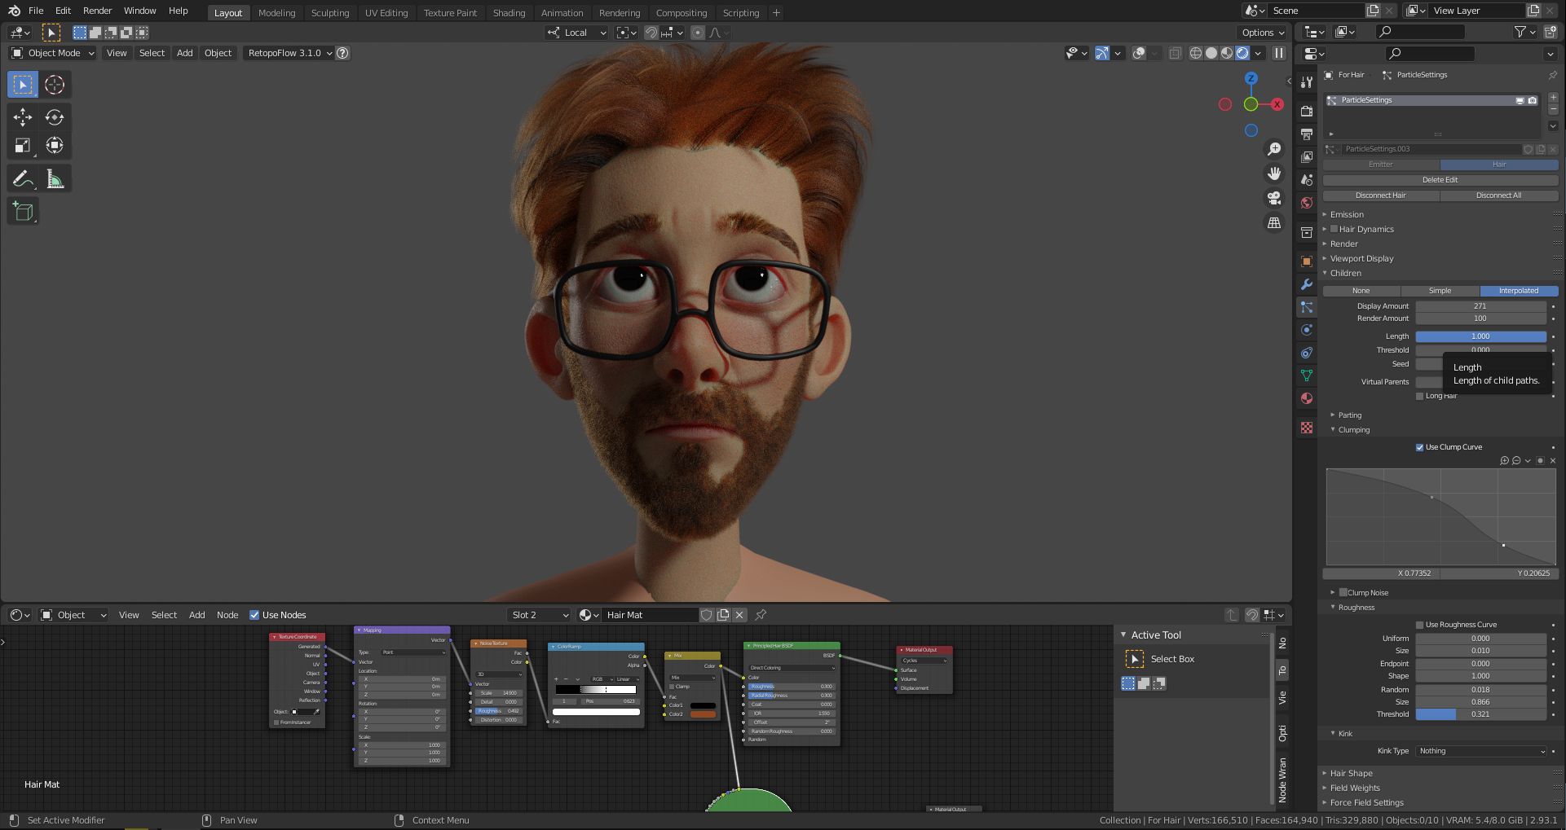Image resolution: width=1566 pixels, height=830 pixels.
Task: Open the Render menu
Action: click(97, 11)
